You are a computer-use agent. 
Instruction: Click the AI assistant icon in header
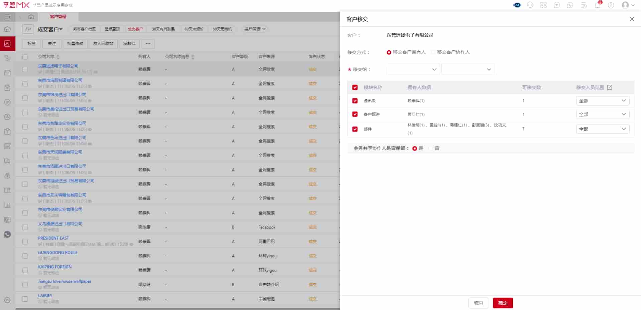517,5
